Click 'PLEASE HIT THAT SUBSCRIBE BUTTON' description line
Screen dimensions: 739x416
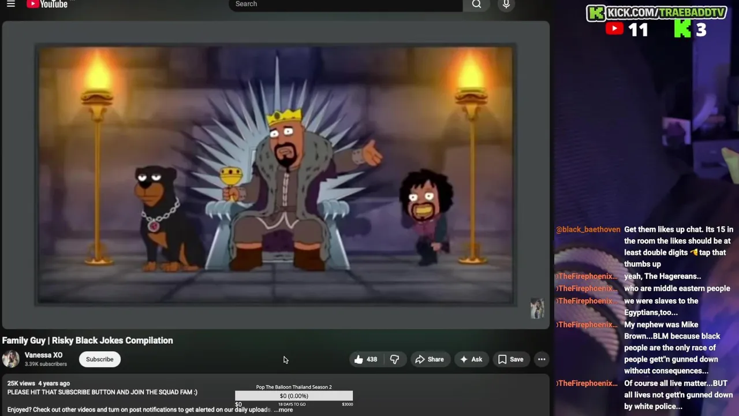102,392
